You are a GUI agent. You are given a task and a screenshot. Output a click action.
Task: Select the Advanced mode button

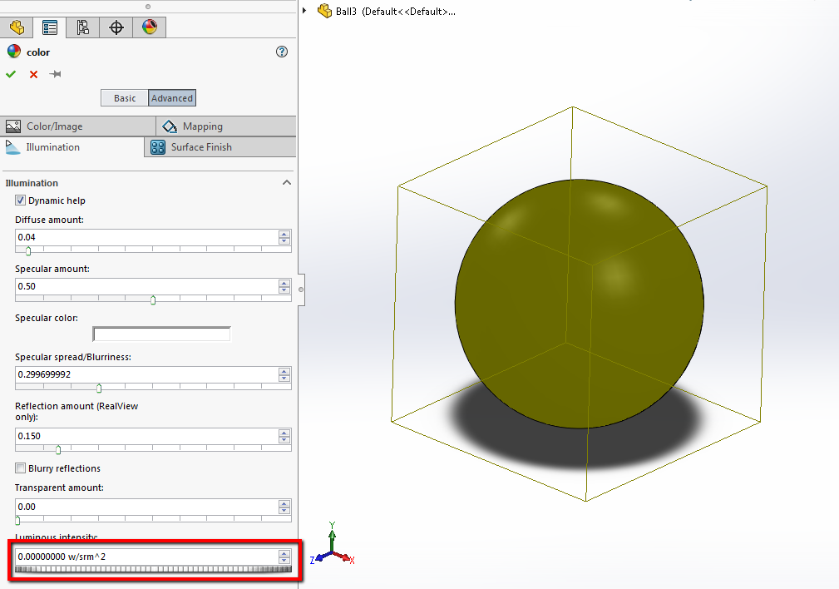tap(172, 98)
